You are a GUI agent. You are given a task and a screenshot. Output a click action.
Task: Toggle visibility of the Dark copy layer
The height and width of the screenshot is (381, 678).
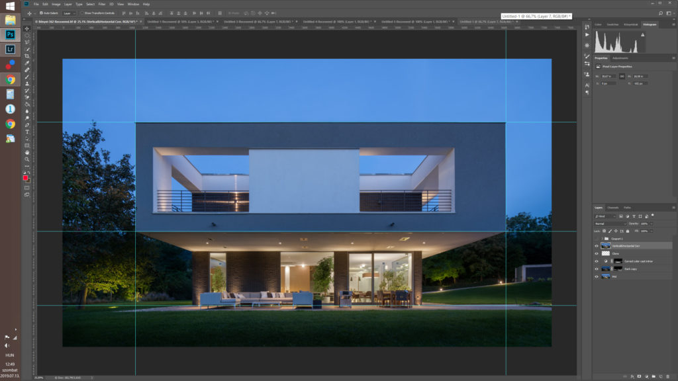point(597,269)
